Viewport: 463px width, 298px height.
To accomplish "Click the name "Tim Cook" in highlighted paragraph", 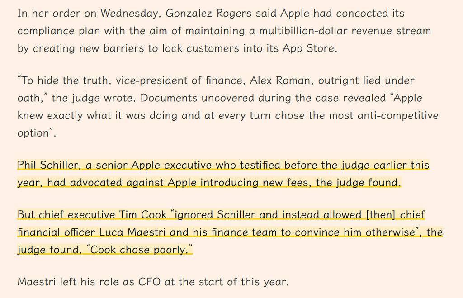I will [143, 214].
